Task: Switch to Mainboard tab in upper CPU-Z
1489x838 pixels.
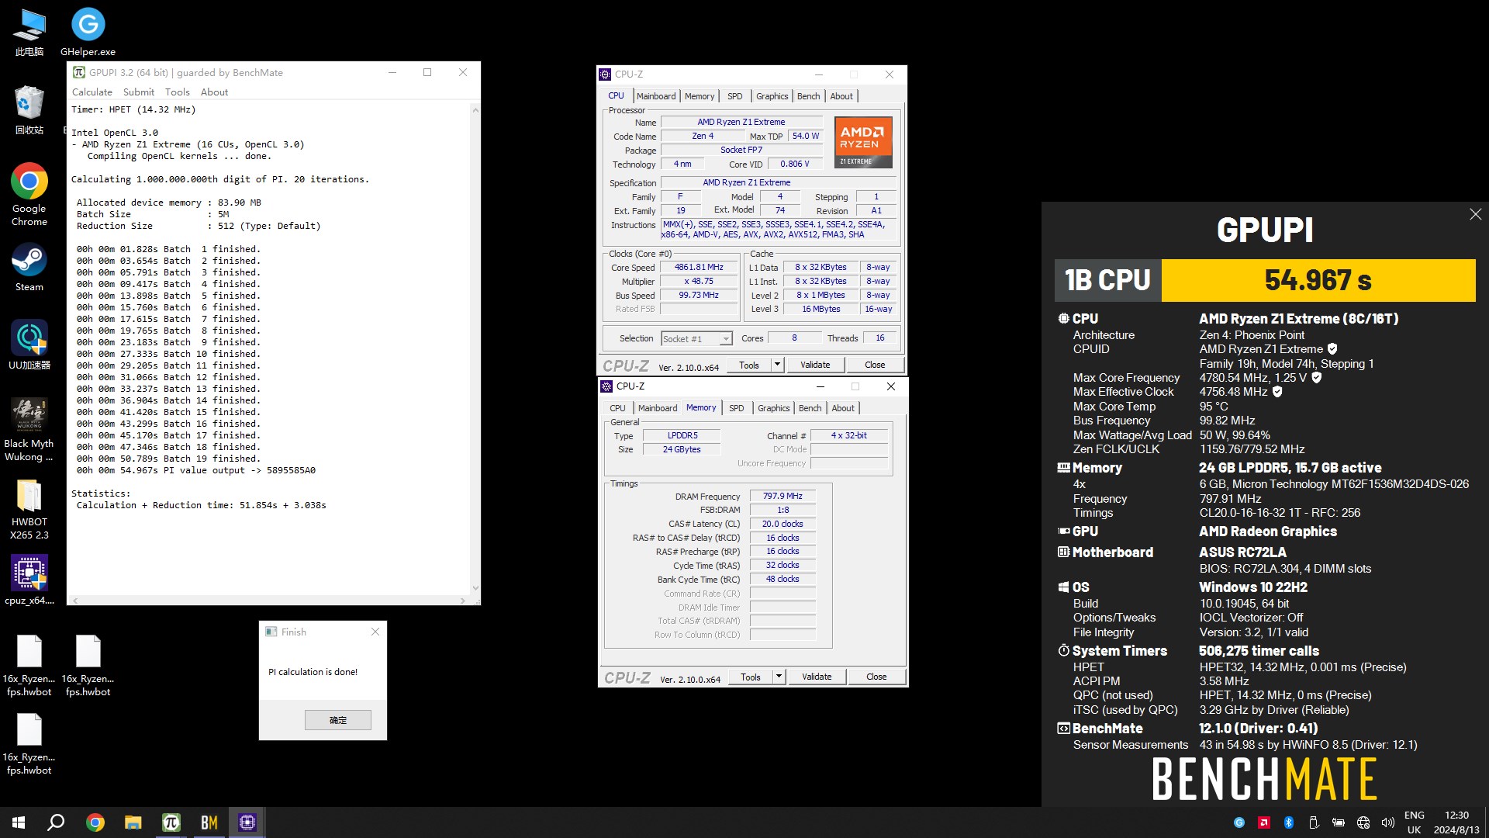Action: pyautogui.click(x=656, y=96)
